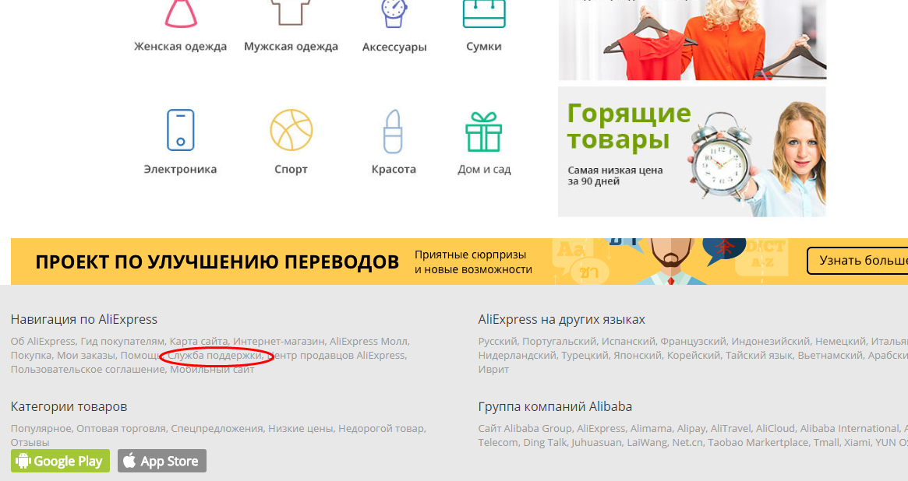Choose the Русский language link
The height and width of the screenshot is (481, 908).
(x=497, y=341)
